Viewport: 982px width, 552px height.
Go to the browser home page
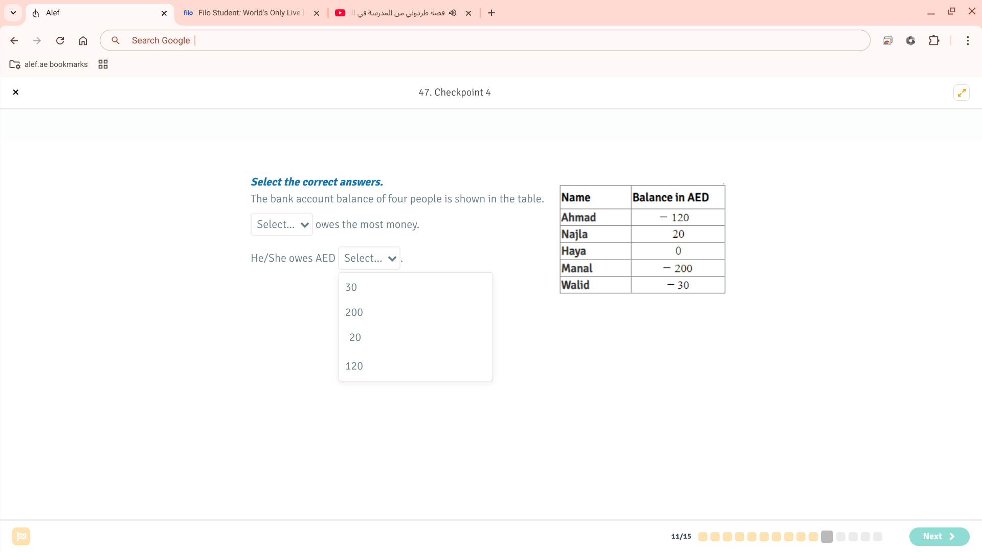(x=83, y=40)
